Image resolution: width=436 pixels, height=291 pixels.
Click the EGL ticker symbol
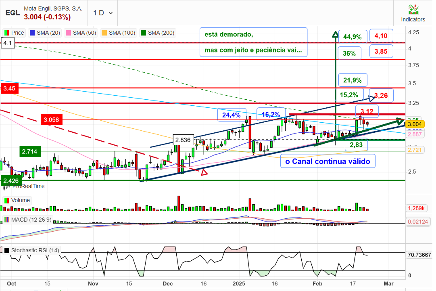click(13, 13)
